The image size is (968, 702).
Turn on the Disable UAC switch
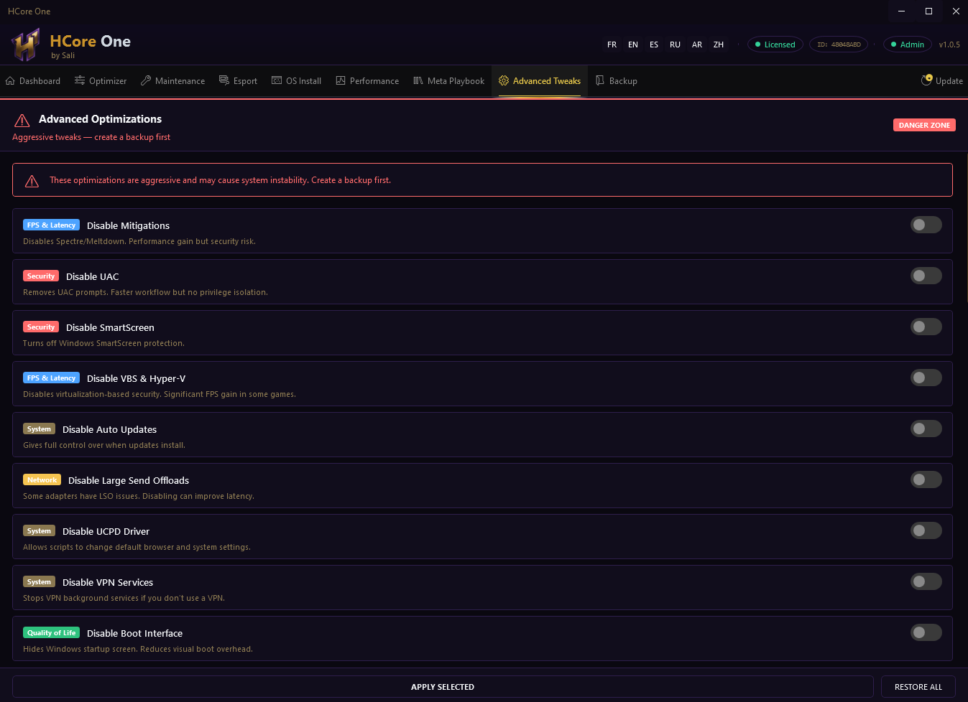coord(926,276)
